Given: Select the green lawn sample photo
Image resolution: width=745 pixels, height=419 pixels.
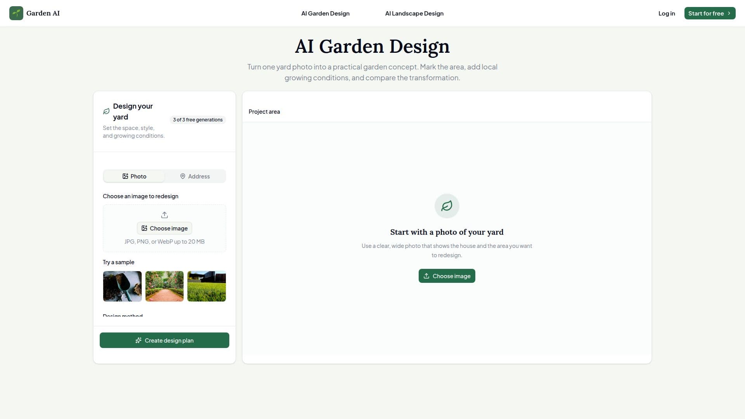Looking at the screenshot, I should pyautogui.click(x=206, y=286).
